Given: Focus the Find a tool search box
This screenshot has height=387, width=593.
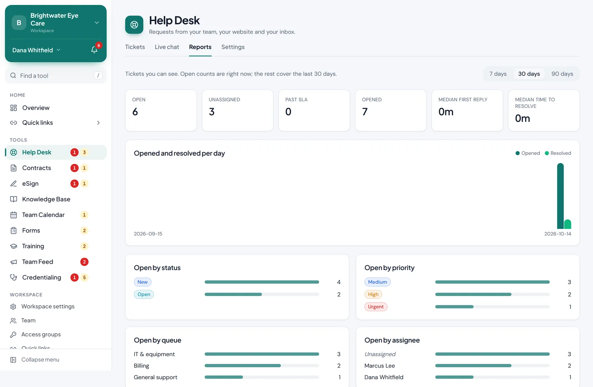Looking at the screenshot, I should click(56, 76).
